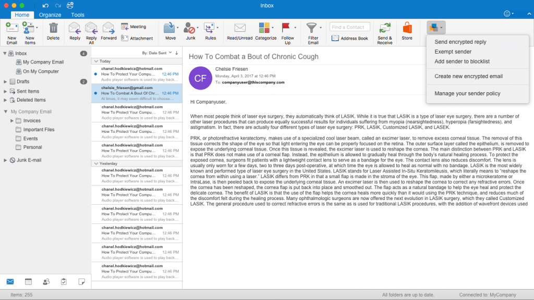The width and height of the screenshot is (534, 300).
Task: Open the Store icon
Action: coord(407,28)
